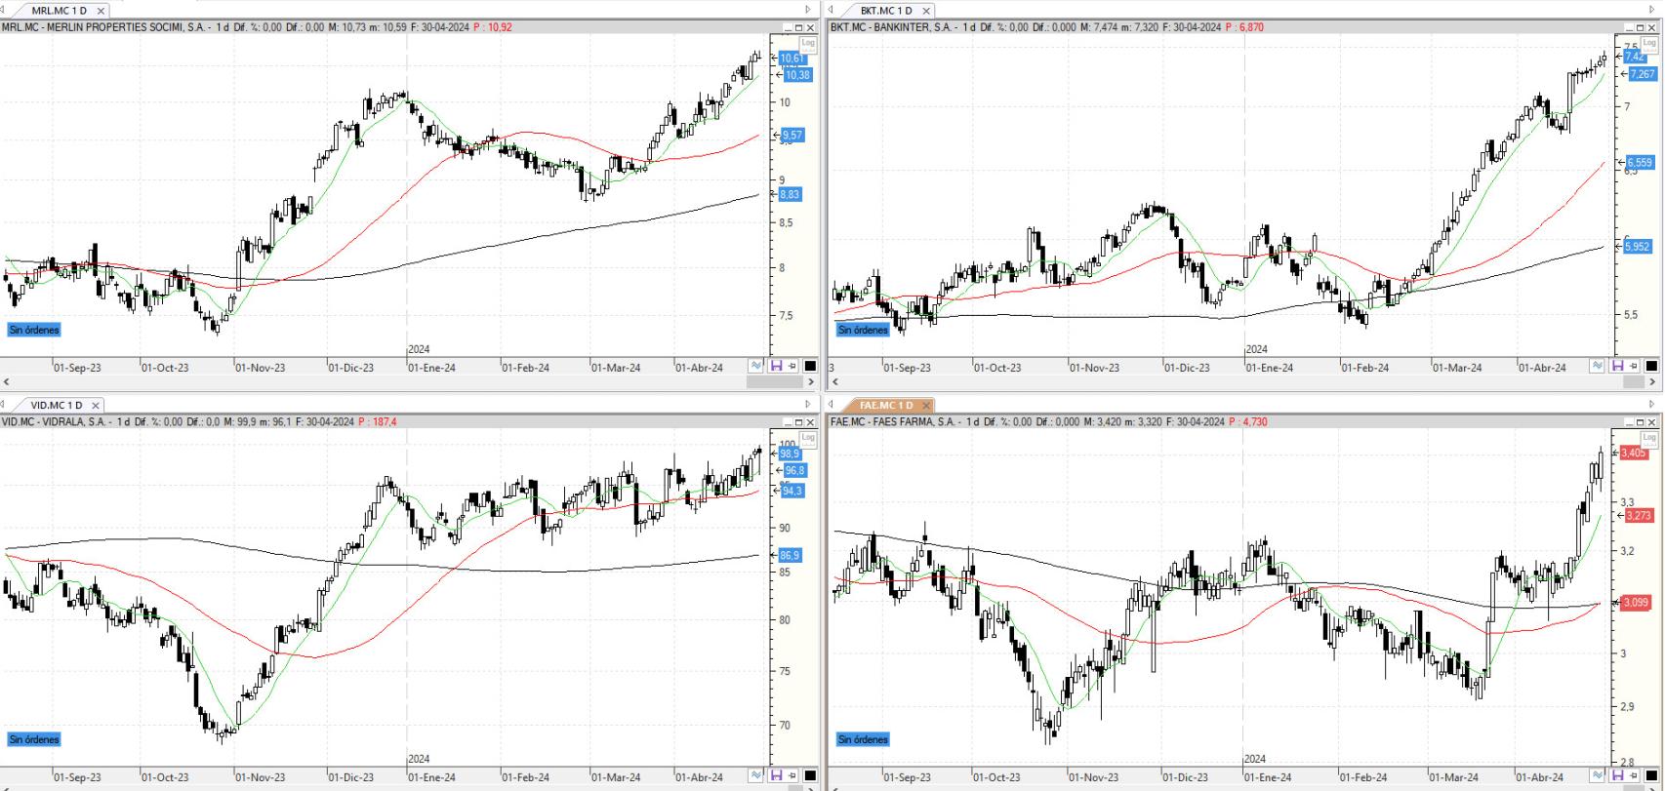The height and width of the screenshot is (791, 1665).
Task: Click the 7,267 price marker on the BKT.MC axis
Action: [x=1642, y=74]
